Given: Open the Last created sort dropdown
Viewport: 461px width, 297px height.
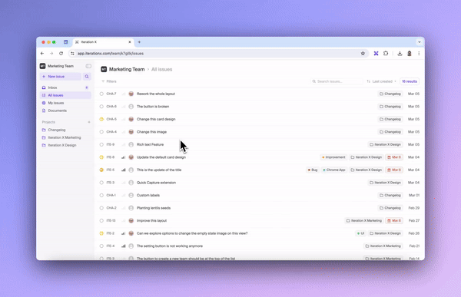Looking at the screenshot, I should [x=382, y=81].
